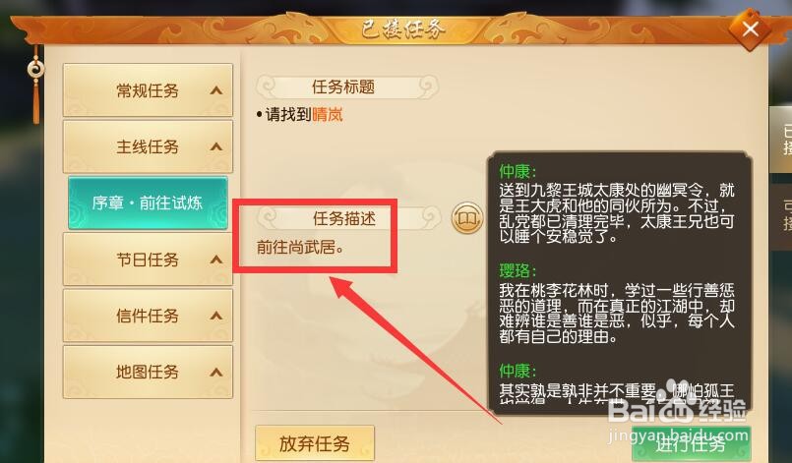The height and width of the screenshot is (463, 792).
Task: Click the 任务标题 section header
Action: click(x=343, y=87)
